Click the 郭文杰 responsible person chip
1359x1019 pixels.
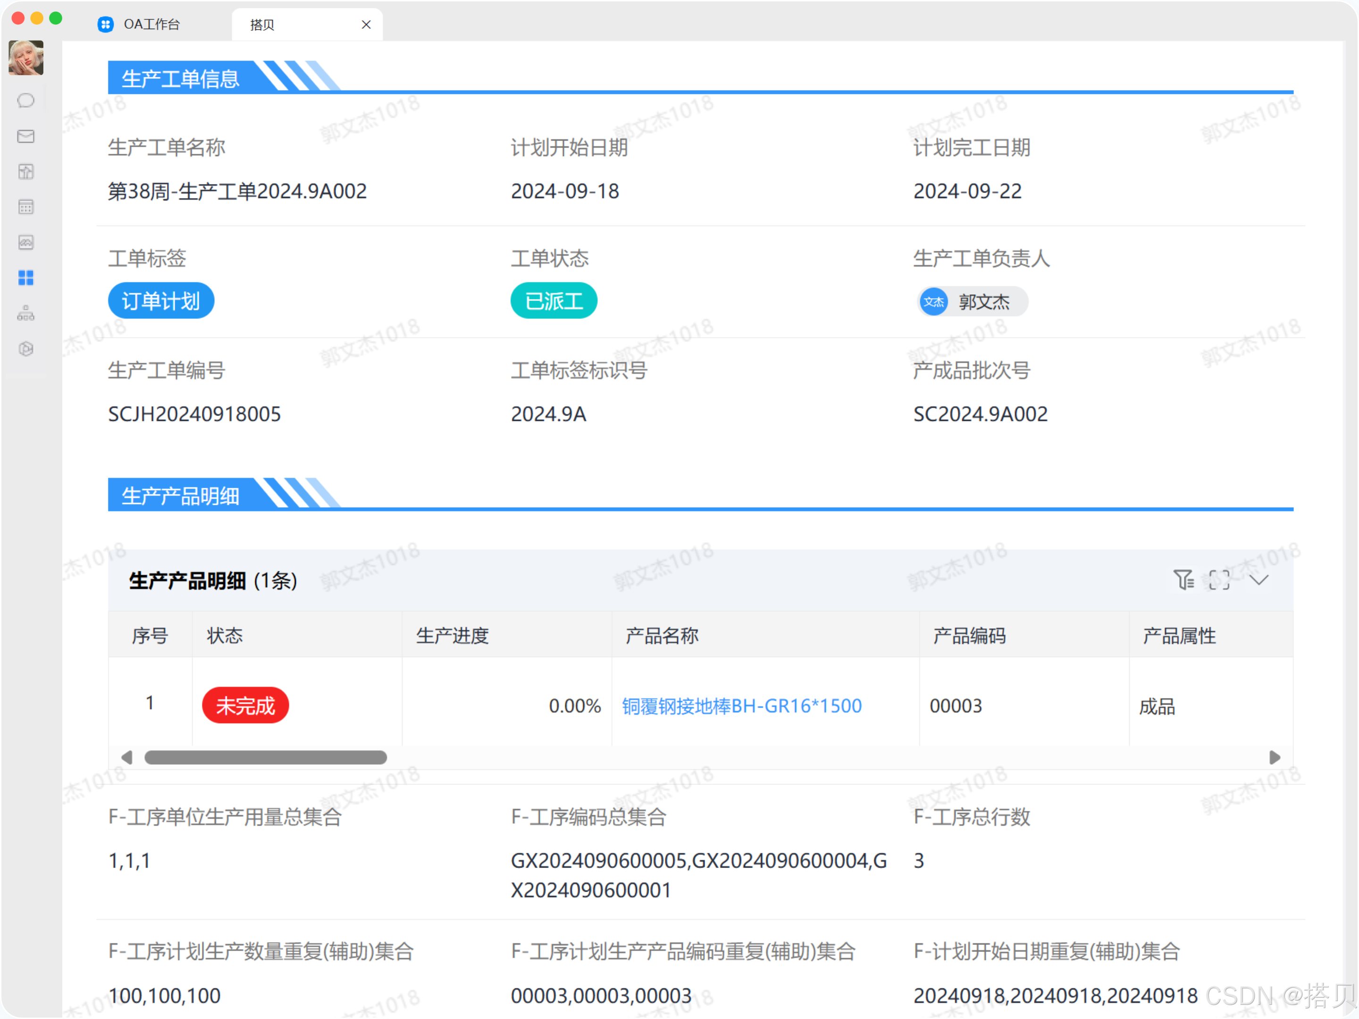973,301
